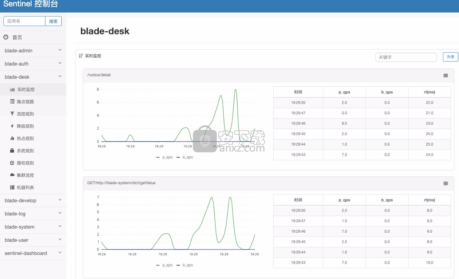
Task: Select sentinel-dashboard in the sidebar
Action: coord(26,253)
